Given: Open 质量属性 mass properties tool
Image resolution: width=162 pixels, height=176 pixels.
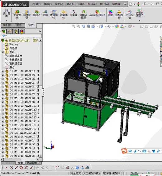Looking at the screenshot, I should [x=54, y=14].
